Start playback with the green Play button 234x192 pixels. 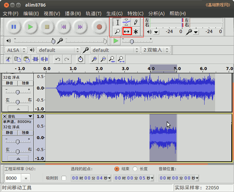(30, 27)
